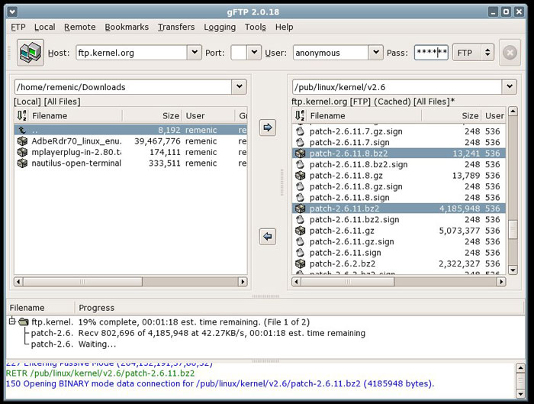Open the local path history dropdown

pyautogui.click(x=240, y=86)
